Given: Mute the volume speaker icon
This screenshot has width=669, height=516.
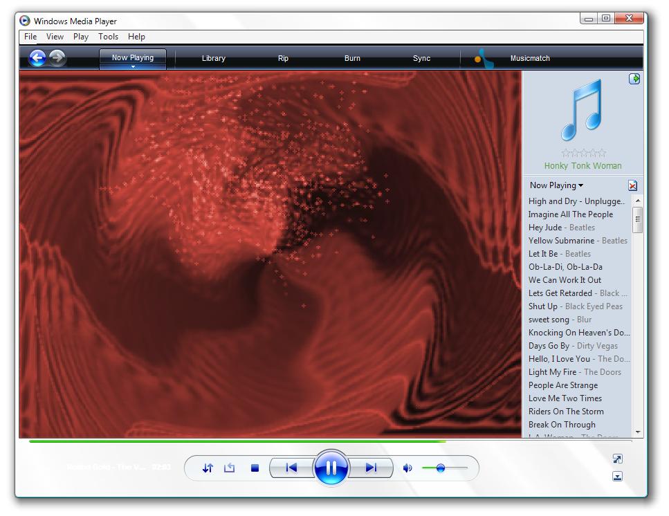Looking at the screenshot, I should tap(407, 468).
